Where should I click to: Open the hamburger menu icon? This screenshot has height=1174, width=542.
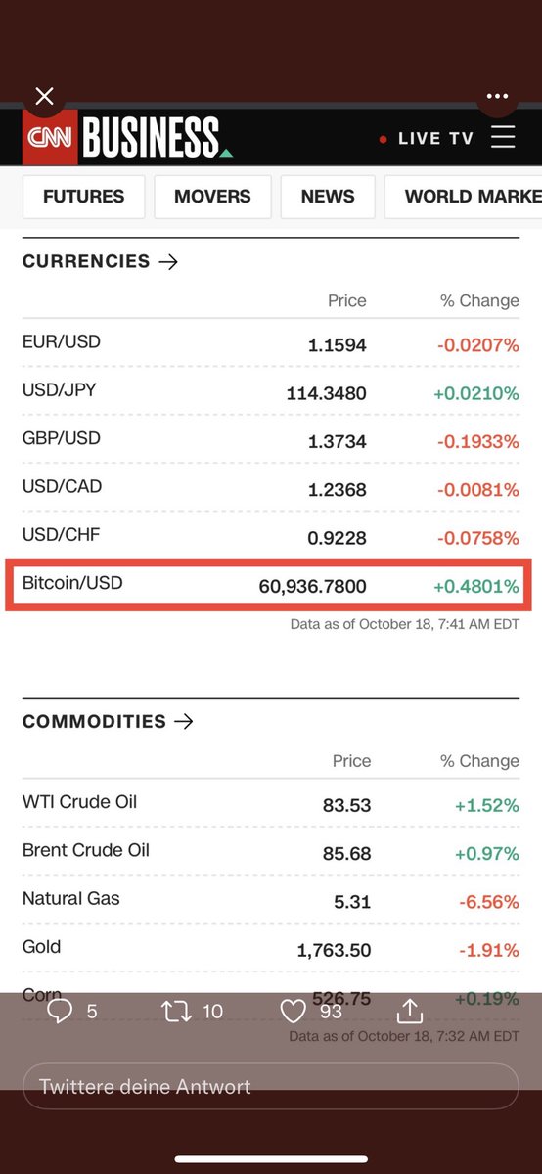pyautogui.click(x=503, y=137)
